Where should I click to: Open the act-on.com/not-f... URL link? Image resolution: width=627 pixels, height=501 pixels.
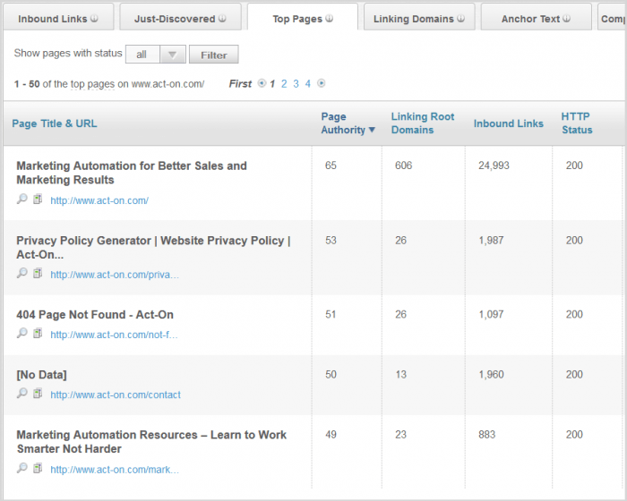pos(114,335)
